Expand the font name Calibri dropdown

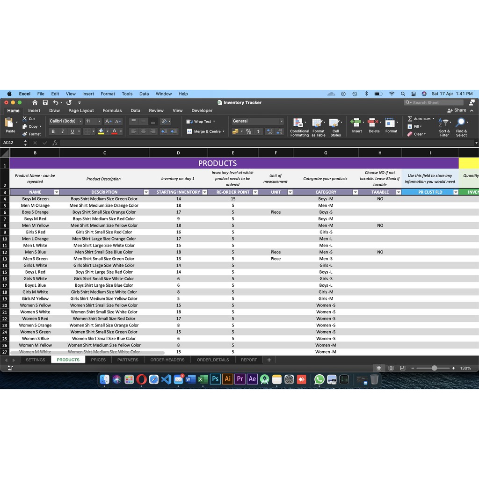80,121
